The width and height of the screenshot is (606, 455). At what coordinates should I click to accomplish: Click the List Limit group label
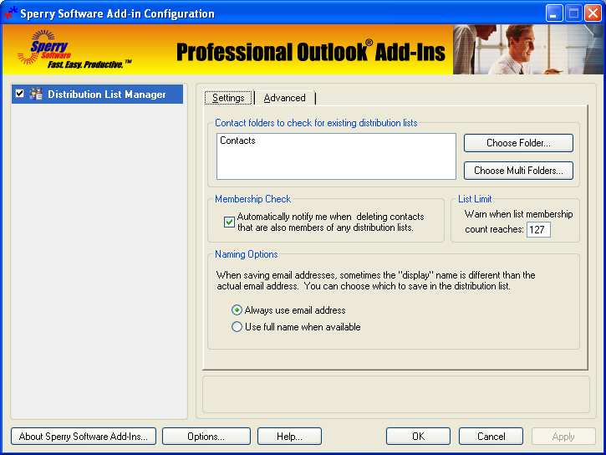(475, 199)
